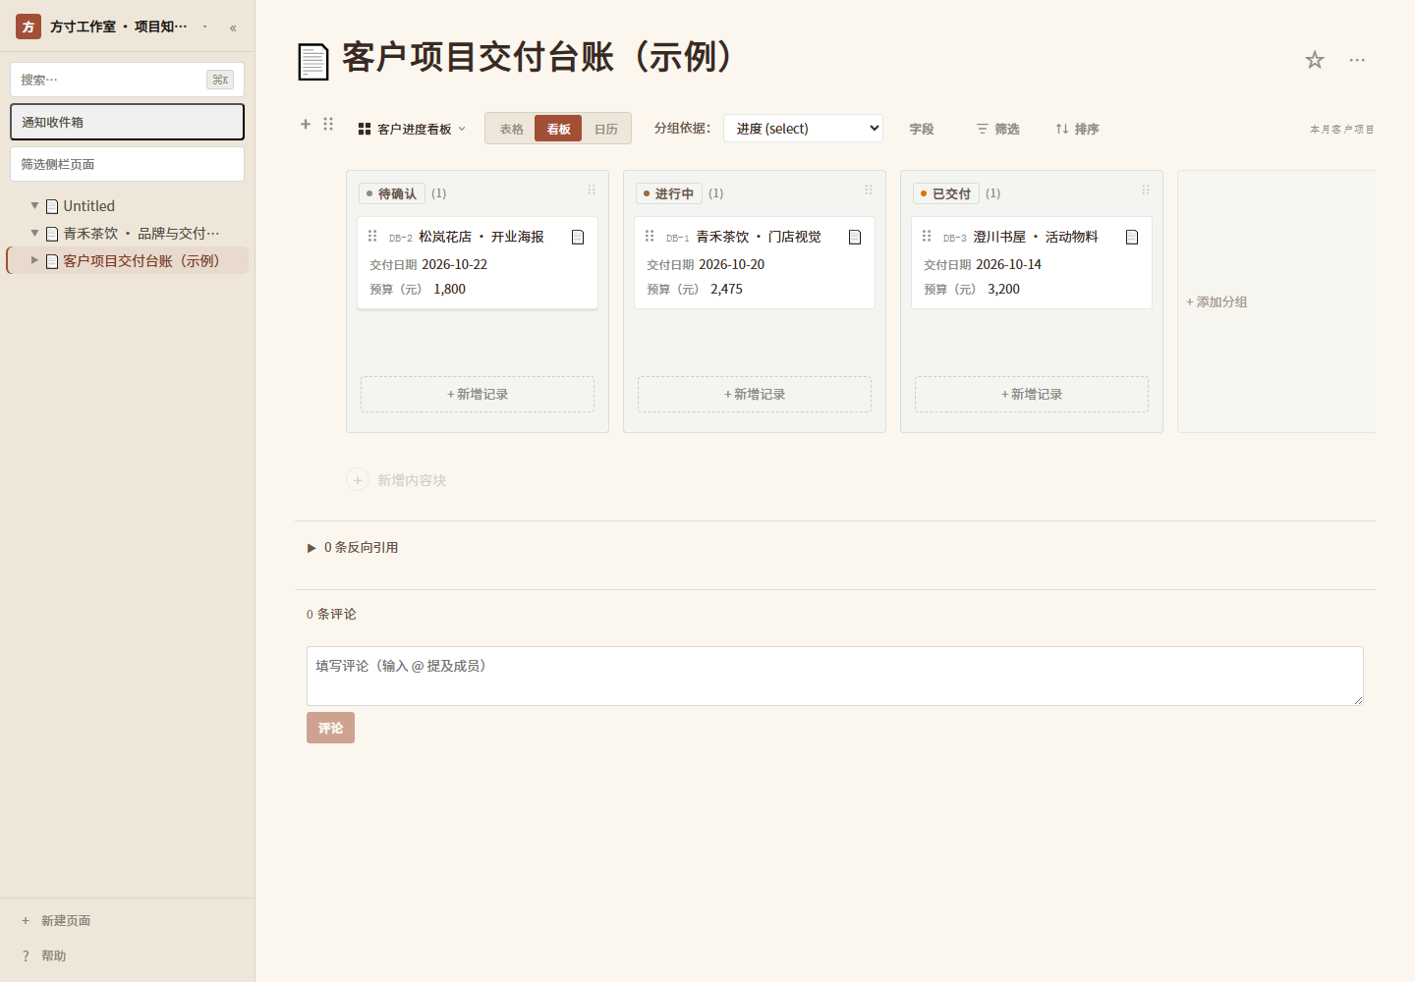The image size is (1415, 982).
Task: Collapse the 青禾茶饮 page tree arrow
Action: click(x=34, y=234)
